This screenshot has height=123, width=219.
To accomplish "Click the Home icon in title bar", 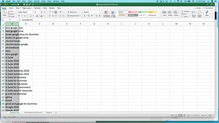I will click(x=24, y=4).
